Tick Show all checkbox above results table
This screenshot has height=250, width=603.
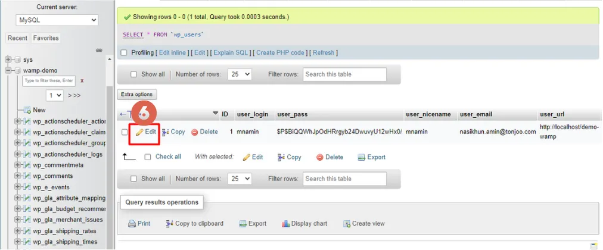[134, 74]
